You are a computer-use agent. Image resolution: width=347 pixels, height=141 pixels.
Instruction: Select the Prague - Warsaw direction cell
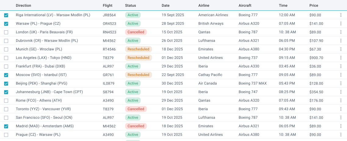(38, 135)
